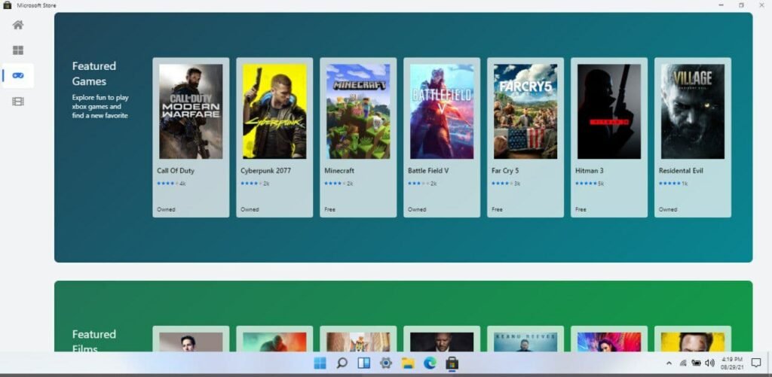Open the last yellow film thumbnail
The width and height of the screenshot is (772, 377).
pos(693,342)
